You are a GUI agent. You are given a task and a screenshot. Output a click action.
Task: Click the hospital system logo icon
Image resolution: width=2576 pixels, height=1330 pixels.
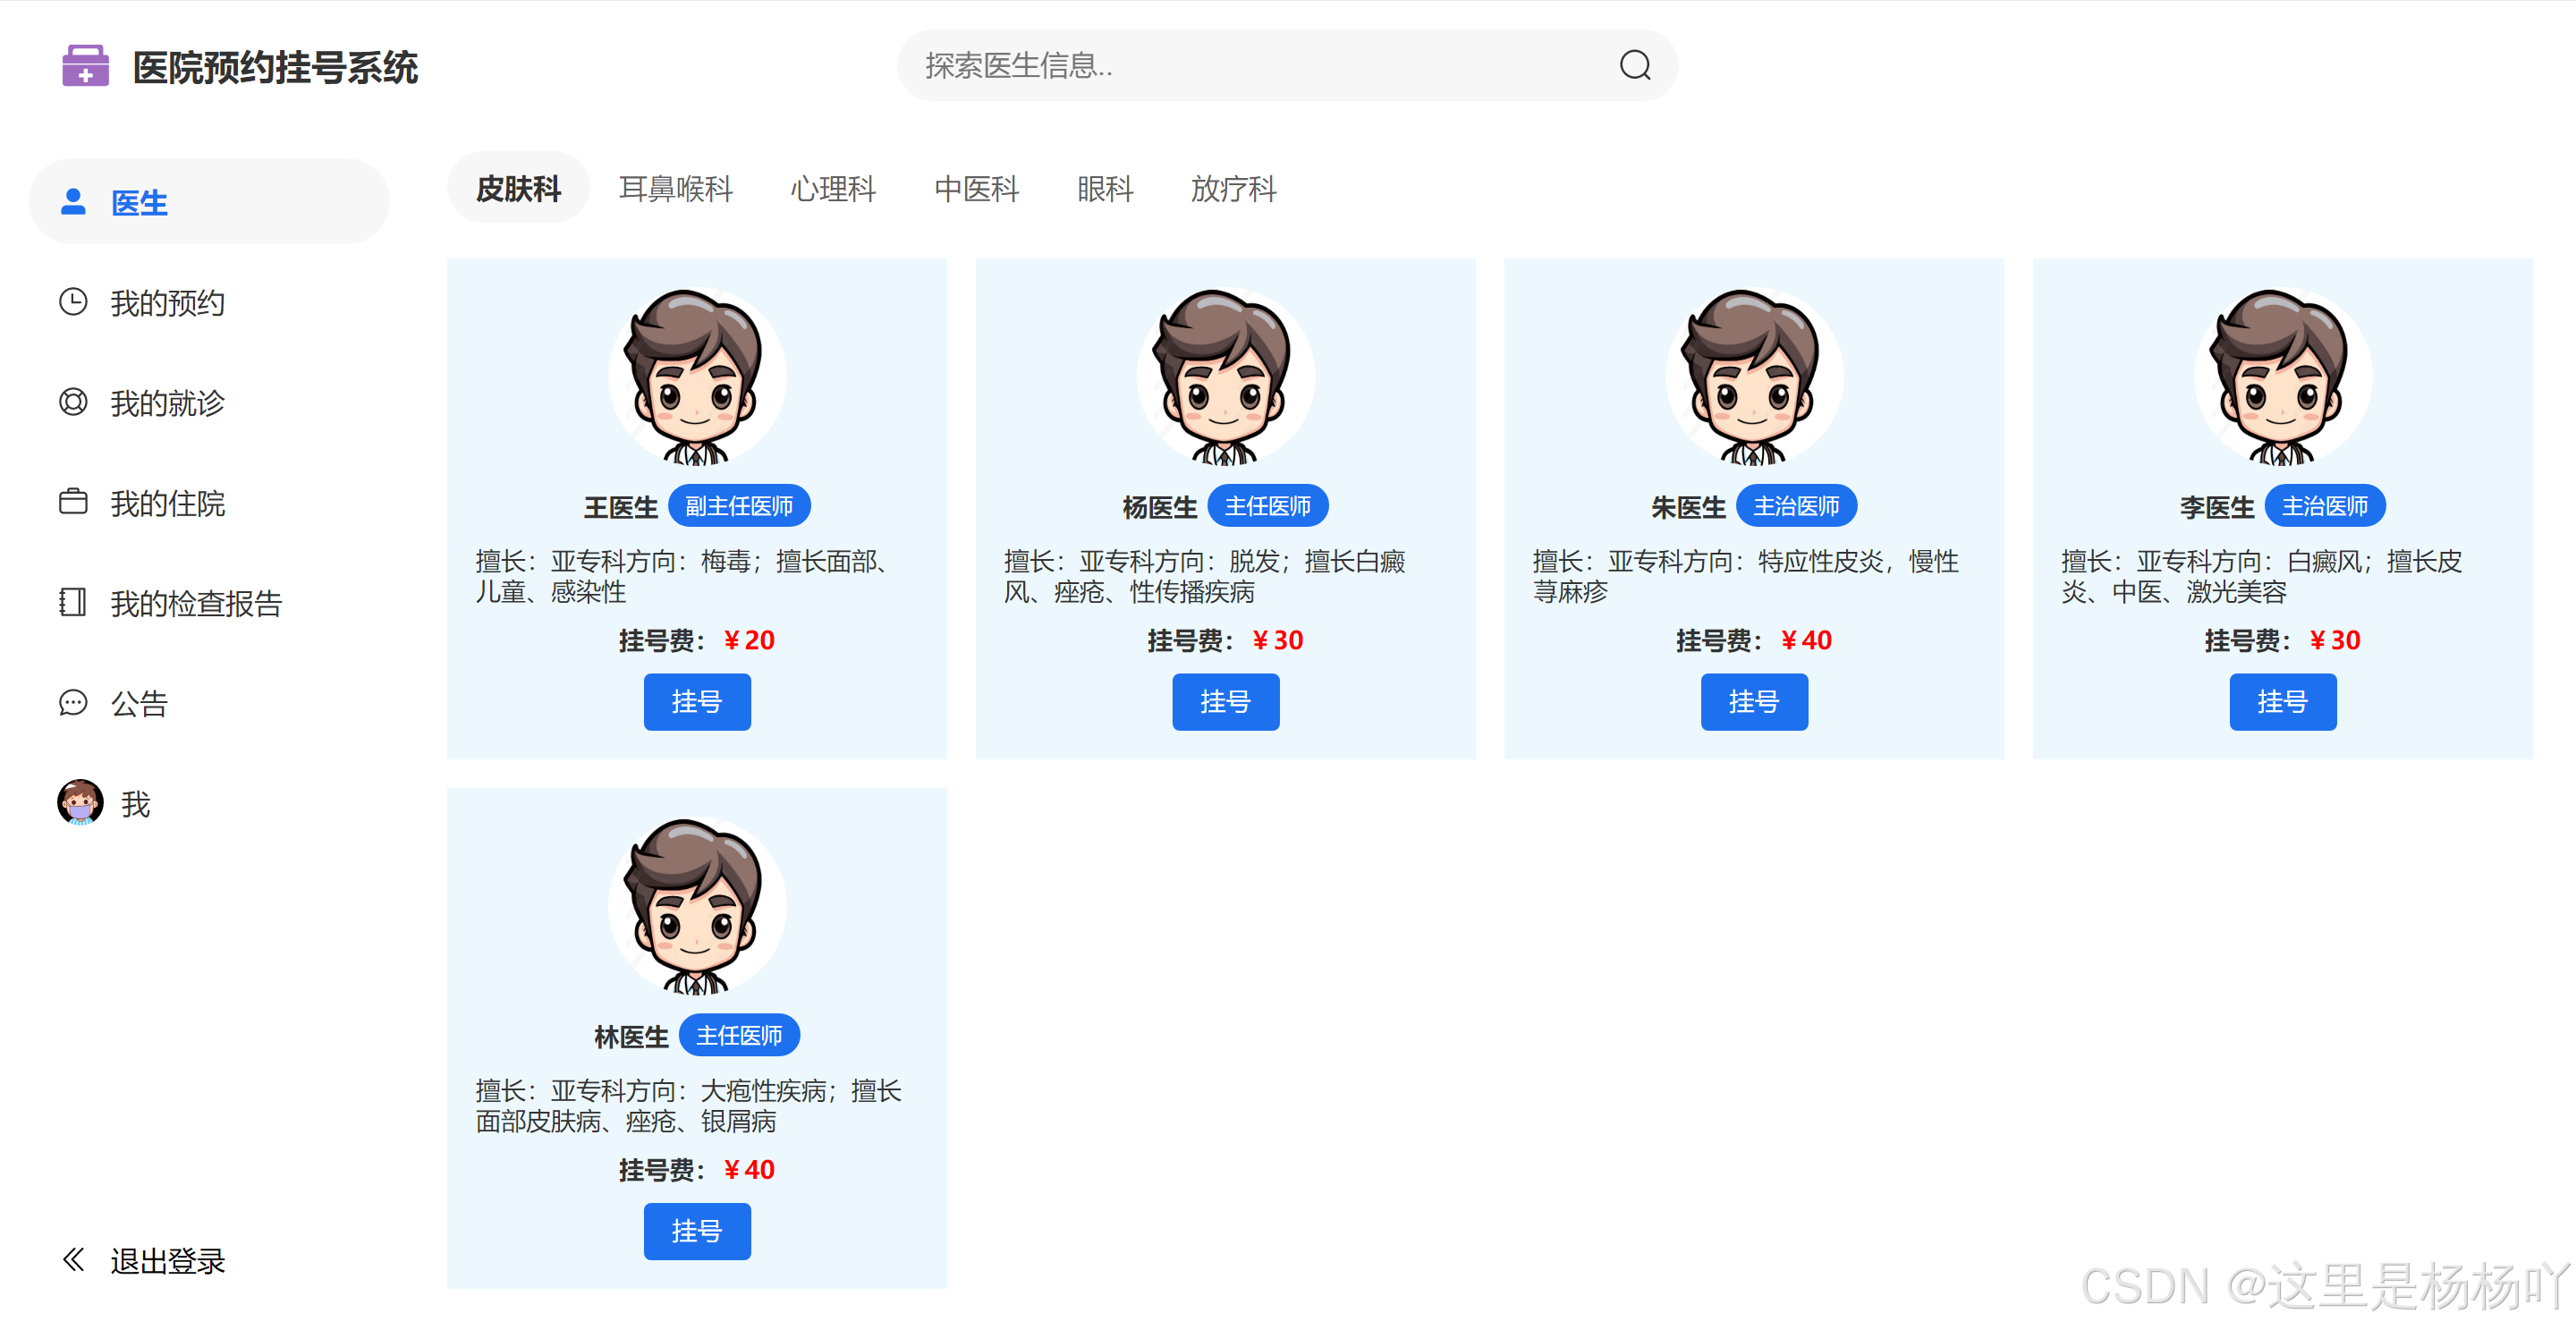click(85, 66)
